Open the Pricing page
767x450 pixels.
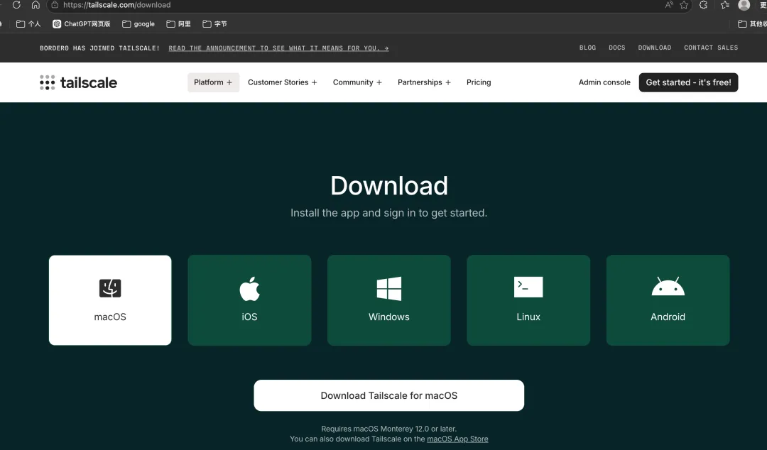(479, 82)
